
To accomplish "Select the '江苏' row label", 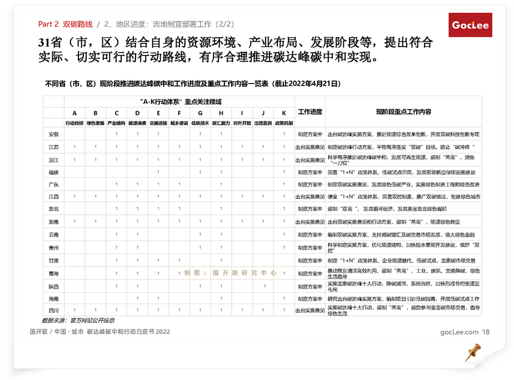I will tap(53, 147).
